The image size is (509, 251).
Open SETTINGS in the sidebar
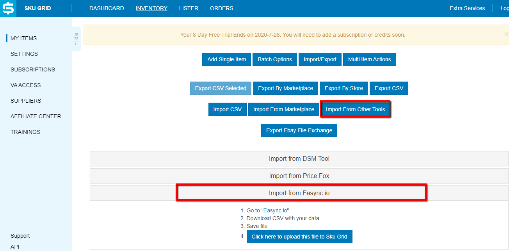point(24,54)
